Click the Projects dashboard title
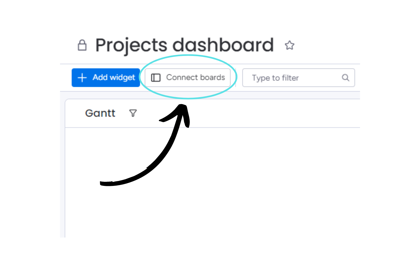Image resolution: width=404 pixels, height=269 pixels. tap(184, 44)
